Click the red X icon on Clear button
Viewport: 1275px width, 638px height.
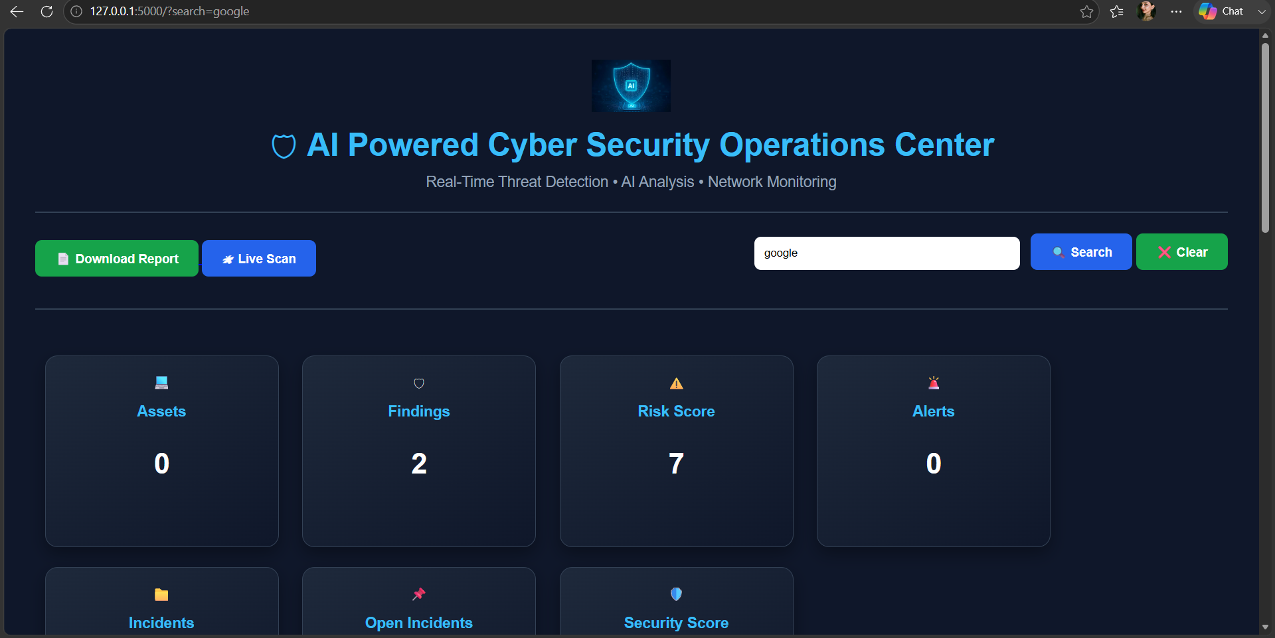(1164, 252)
